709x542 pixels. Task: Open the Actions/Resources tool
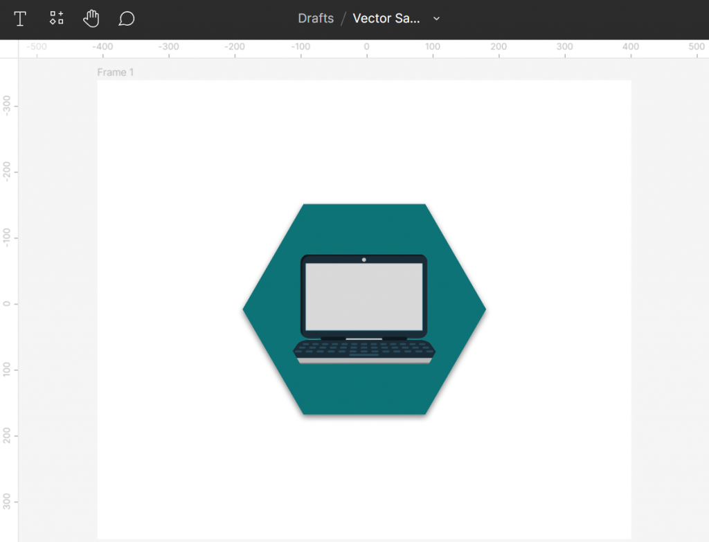(x=56, y=19)
